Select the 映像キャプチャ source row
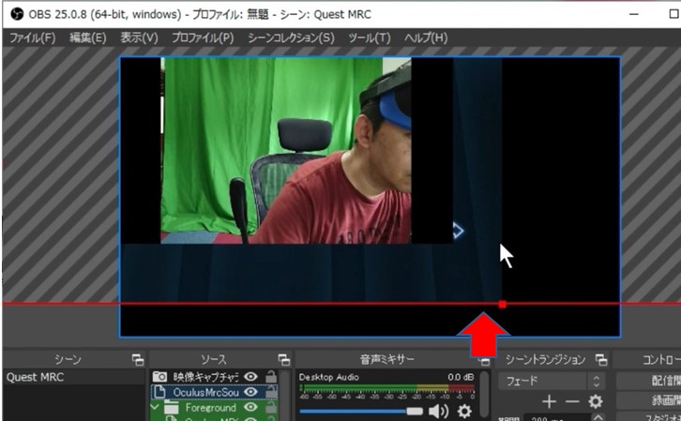This screenshot has height=421, width=681. [215, 377]
